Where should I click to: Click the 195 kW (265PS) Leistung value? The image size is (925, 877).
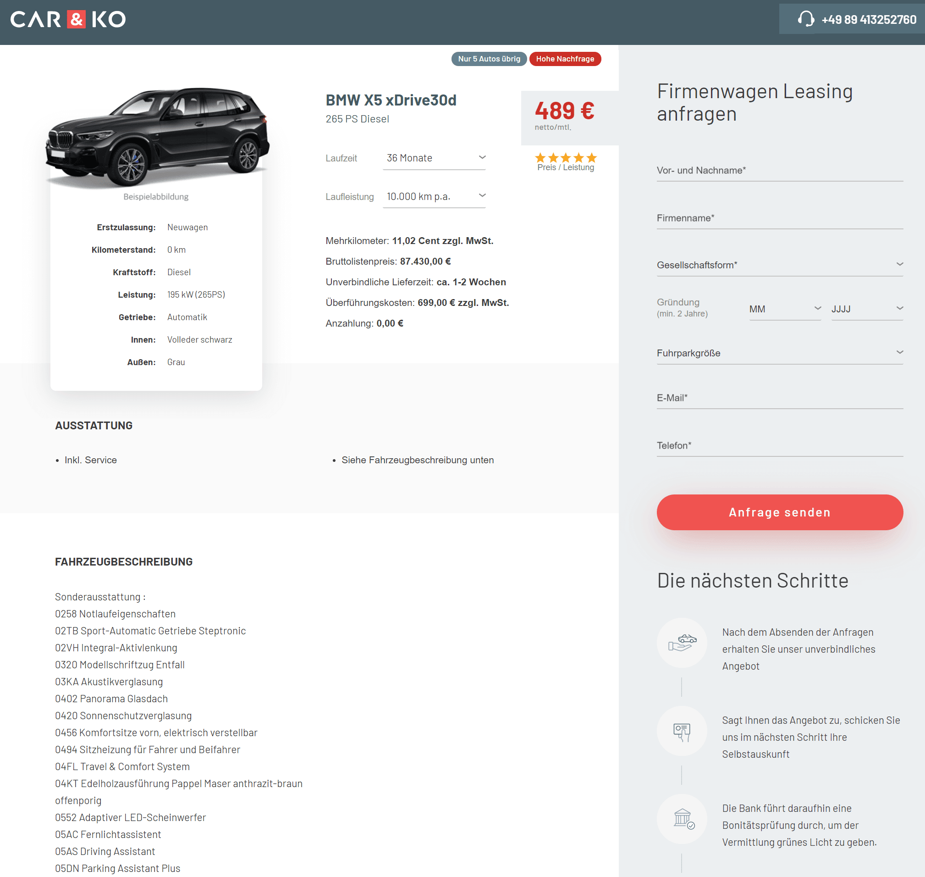coord(196,294)
